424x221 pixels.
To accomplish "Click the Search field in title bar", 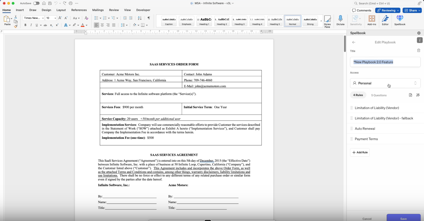I will [x=383, y=3].
